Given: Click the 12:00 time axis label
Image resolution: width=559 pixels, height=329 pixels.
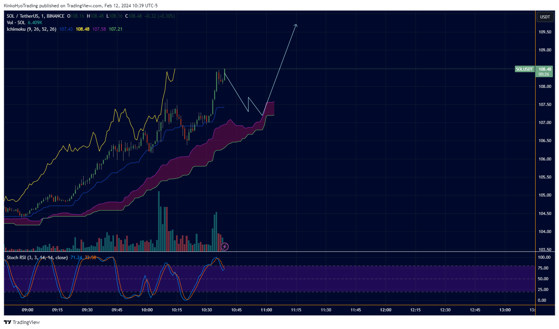Looking at the screenshot, I should [x=386, y=310].
